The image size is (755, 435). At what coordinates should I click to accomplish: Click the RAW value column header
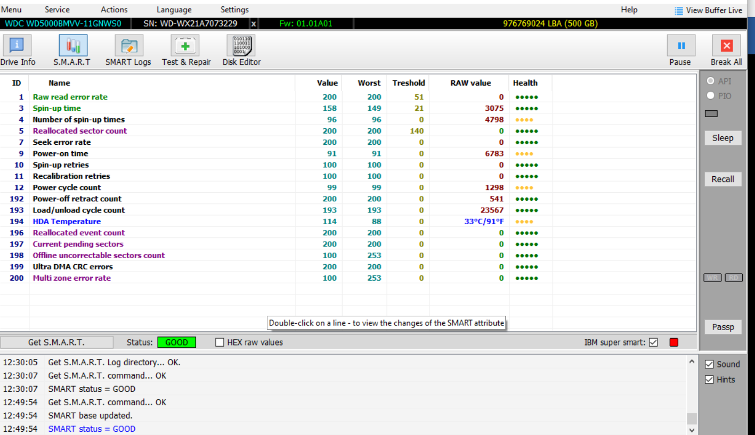(x=470, y=83)
